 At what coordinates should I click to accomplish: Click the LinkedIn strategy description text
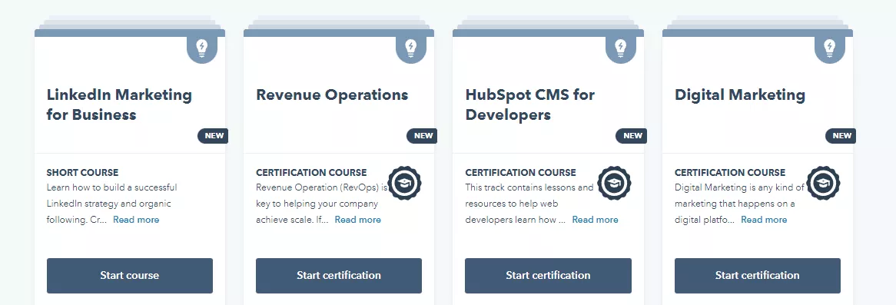point(112,204)
